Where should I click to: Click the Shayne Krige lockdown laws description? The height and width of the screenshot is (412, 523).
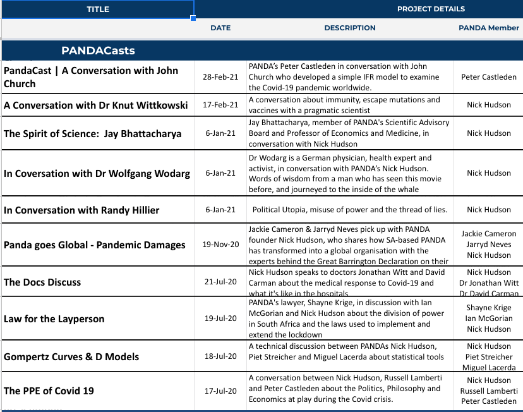(350, 318)
